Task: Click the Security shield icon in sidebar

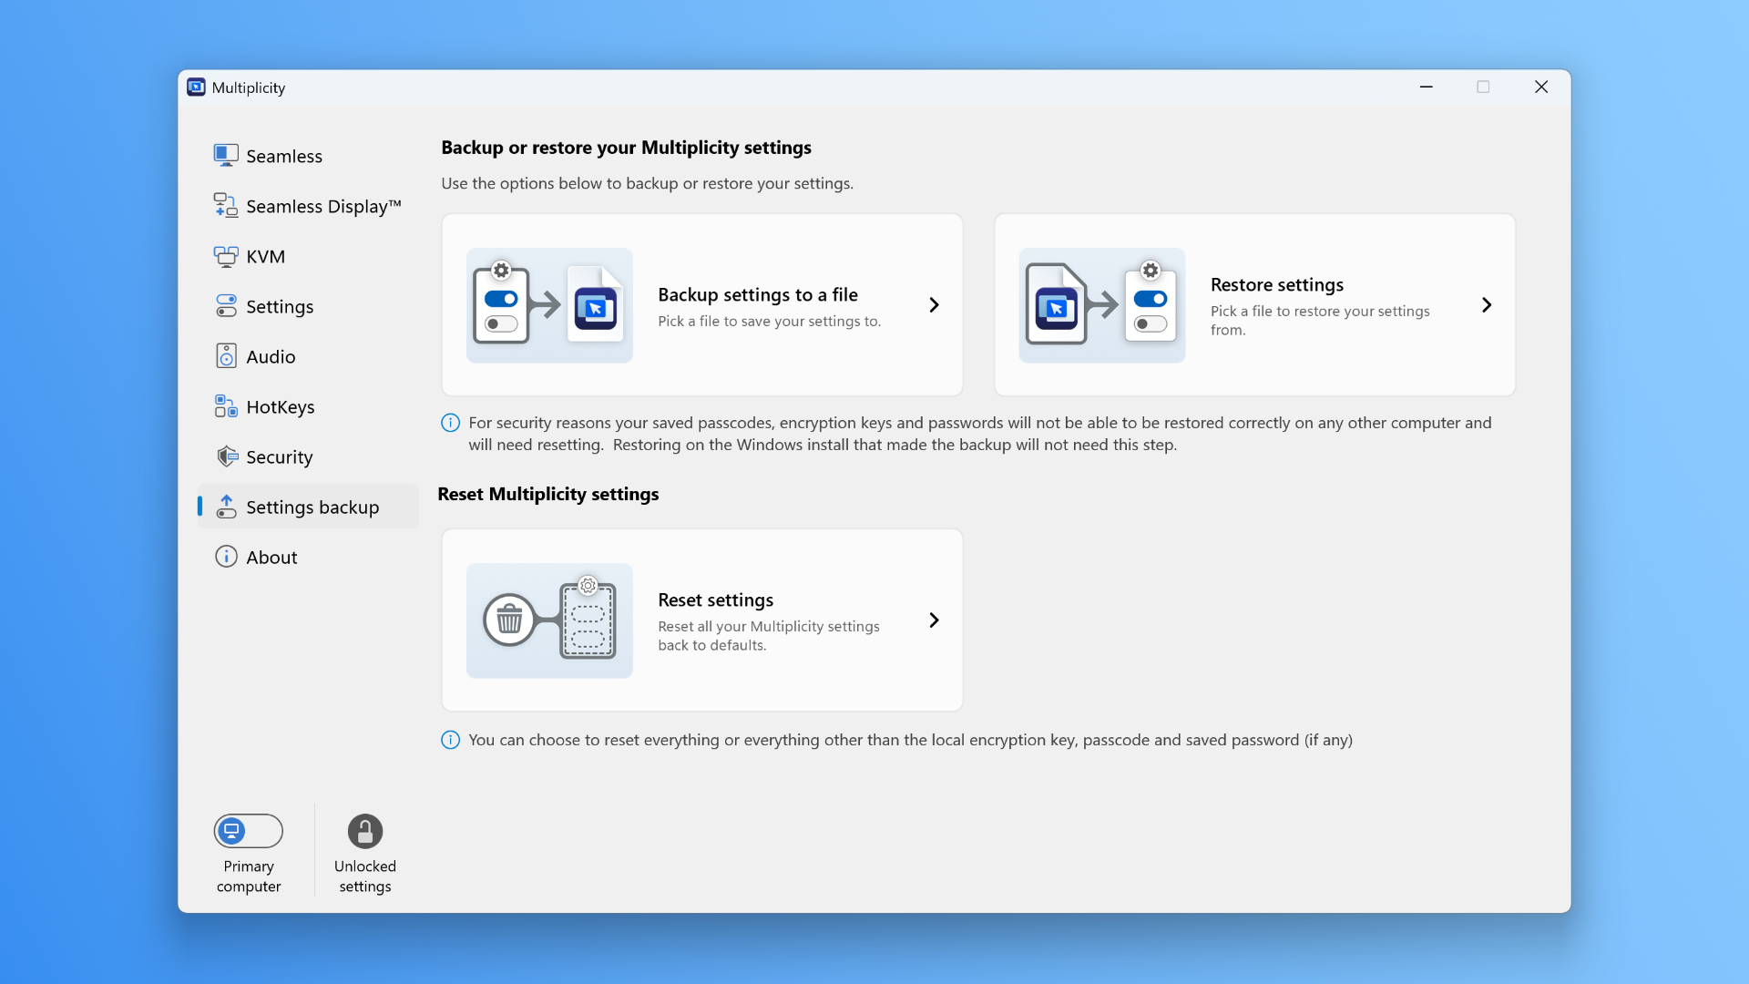Action: tap(226, 456)
